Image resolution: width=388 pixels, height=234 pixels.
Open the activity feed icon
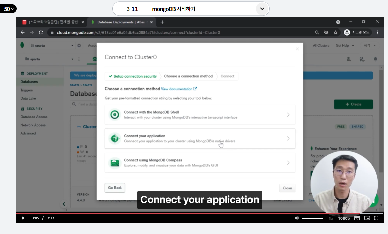pyautogui.click(x=362, y=59)
